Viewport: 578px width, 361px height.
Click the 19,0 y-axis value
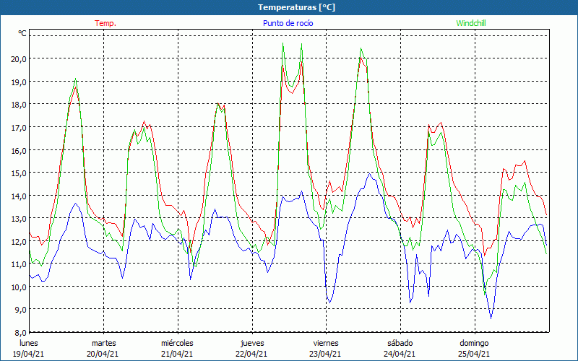19,82
